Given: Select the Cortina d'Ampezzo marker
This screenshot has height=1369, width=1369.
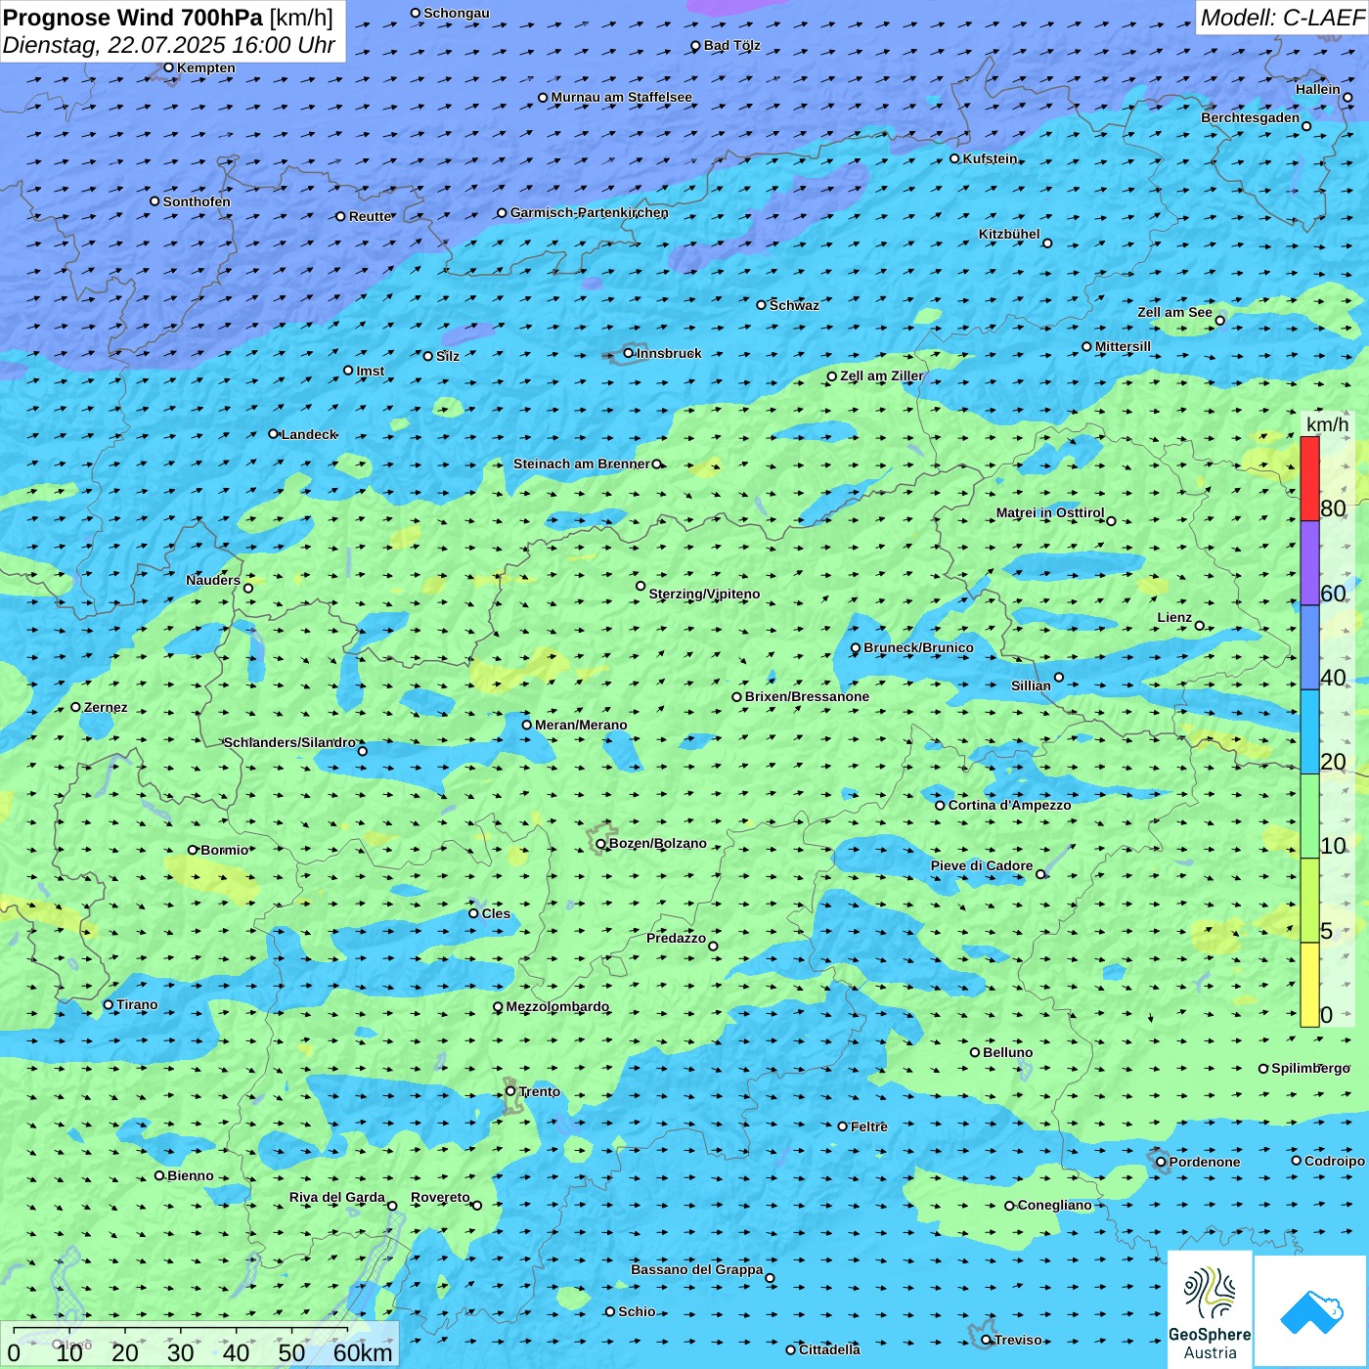Looking at the screenshot, I should tap(940, 806).
